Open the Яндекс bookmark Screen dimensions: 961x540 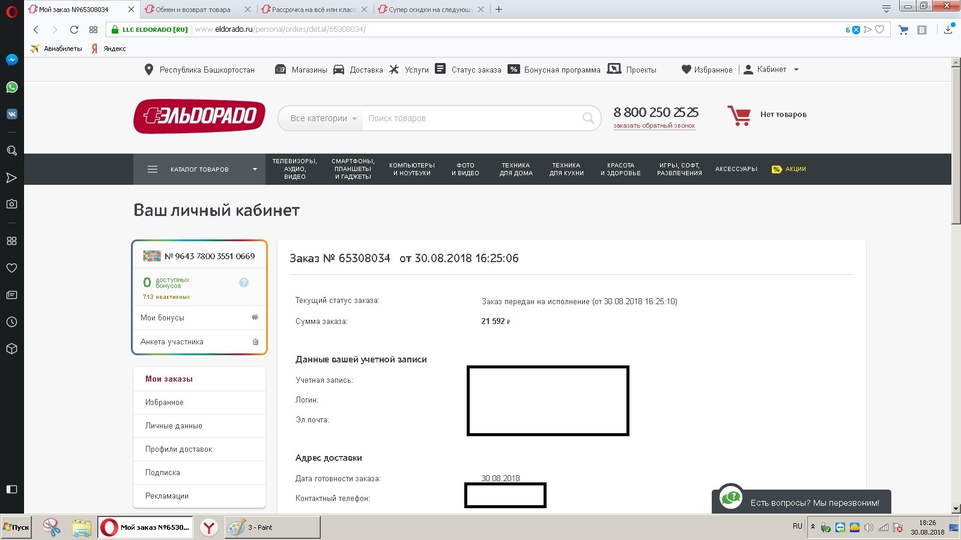108,49
